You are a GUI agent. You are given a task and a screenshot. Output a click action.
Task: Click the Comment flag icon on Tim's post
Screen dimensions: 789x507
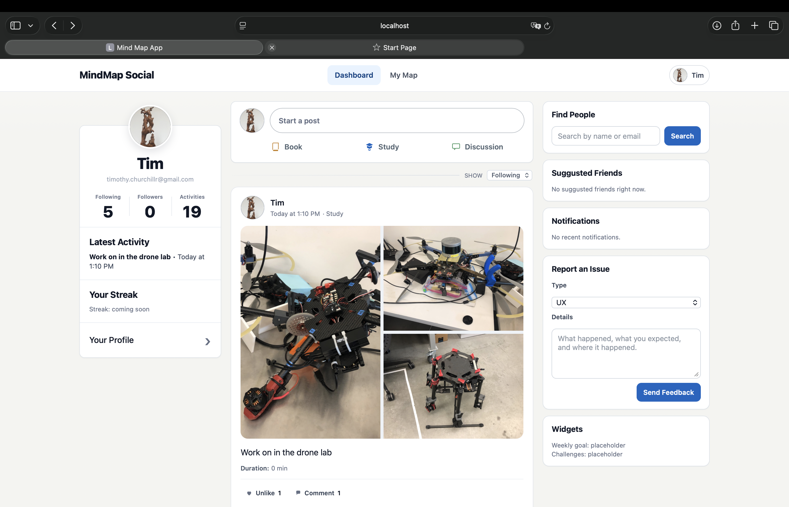coord(298,492)
